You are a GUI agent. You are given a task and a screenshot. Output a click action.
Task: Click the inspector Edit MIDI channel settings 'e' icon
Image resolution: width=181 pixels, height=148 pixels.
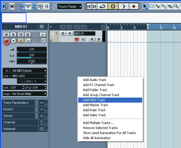click(x=44, y=40)
